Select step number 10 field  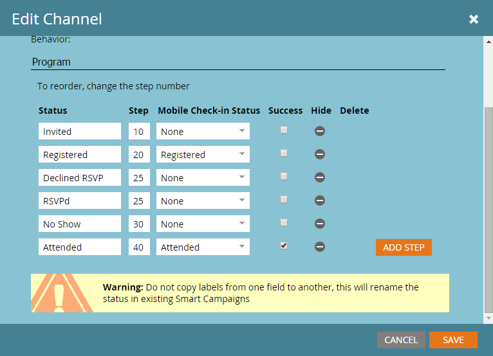(x=139, y=131)
